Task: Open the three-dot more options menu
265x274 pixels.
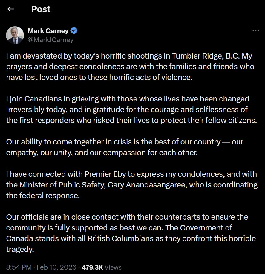Action: click(255, 30)
